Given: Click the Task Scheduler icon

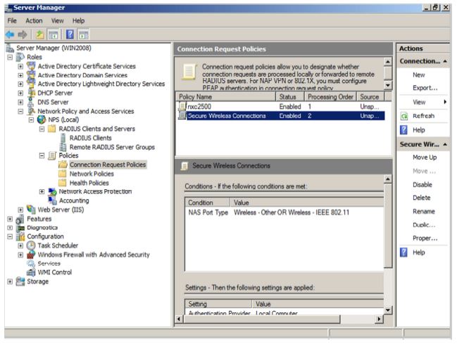Looking at the screenshot, I should (31, 245).
